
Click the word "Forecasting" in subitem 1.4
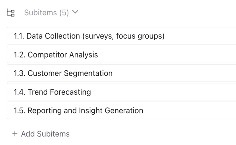tap(71, 92)
